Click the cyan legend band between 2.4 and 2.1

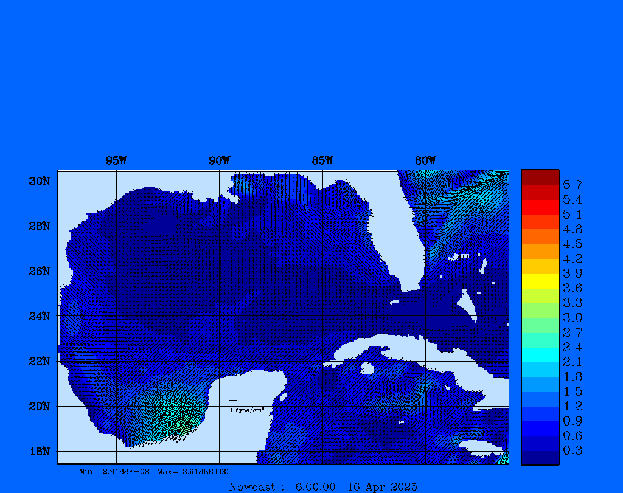(x=540, y=354)
